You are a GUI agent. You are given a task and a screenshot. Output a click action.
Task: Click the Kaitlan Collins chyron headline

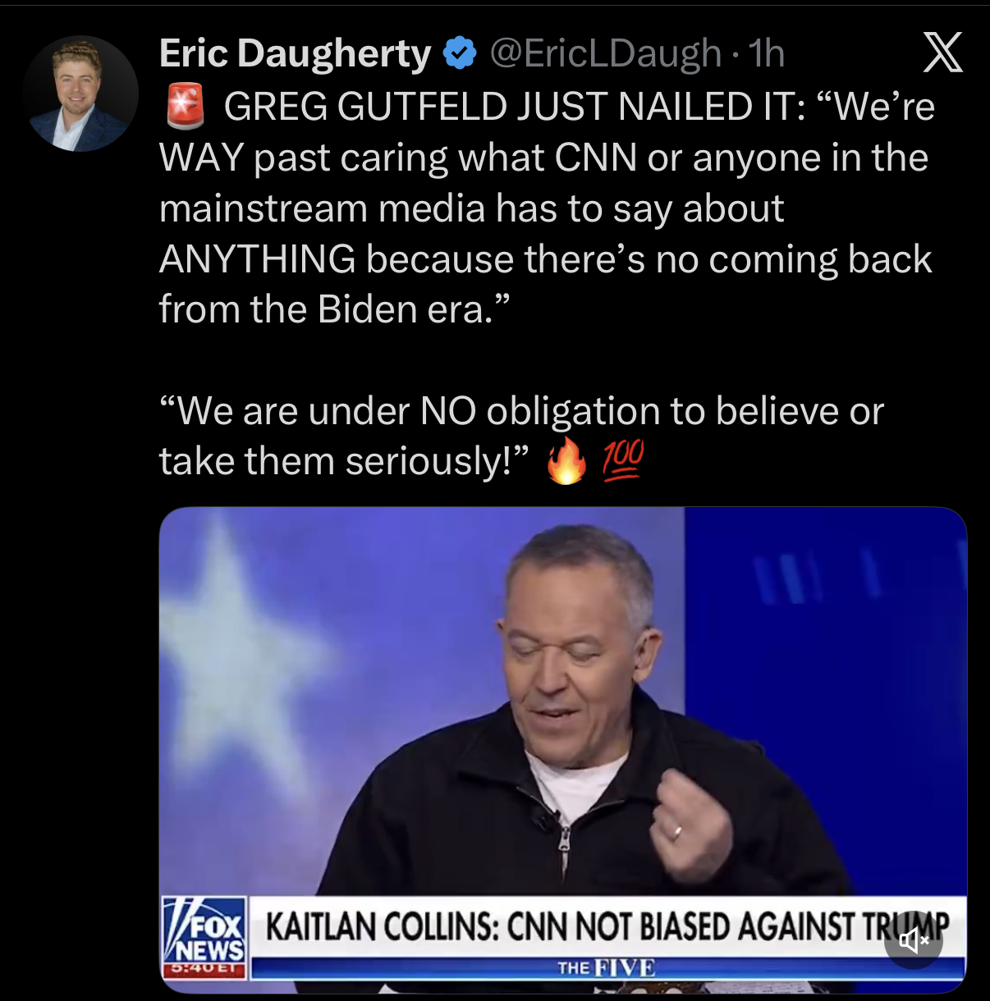coord(607,926)
